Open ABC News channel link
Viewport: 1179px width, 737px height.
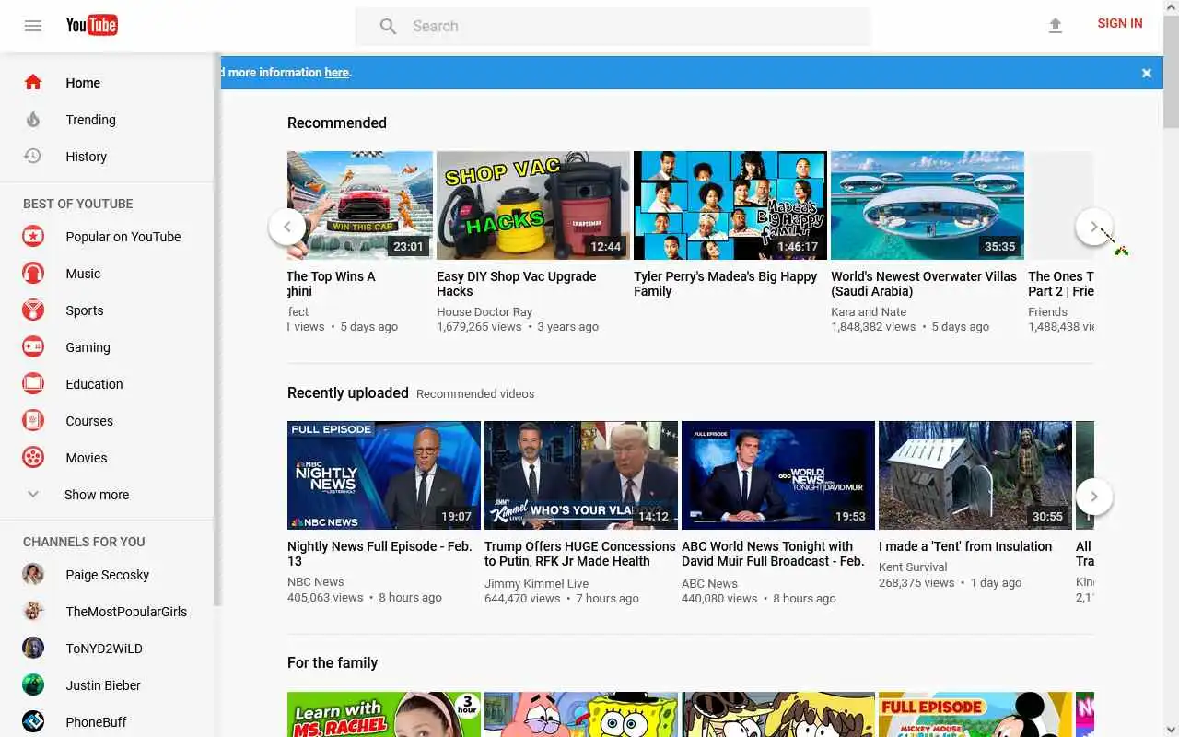[x=709, y=583]
